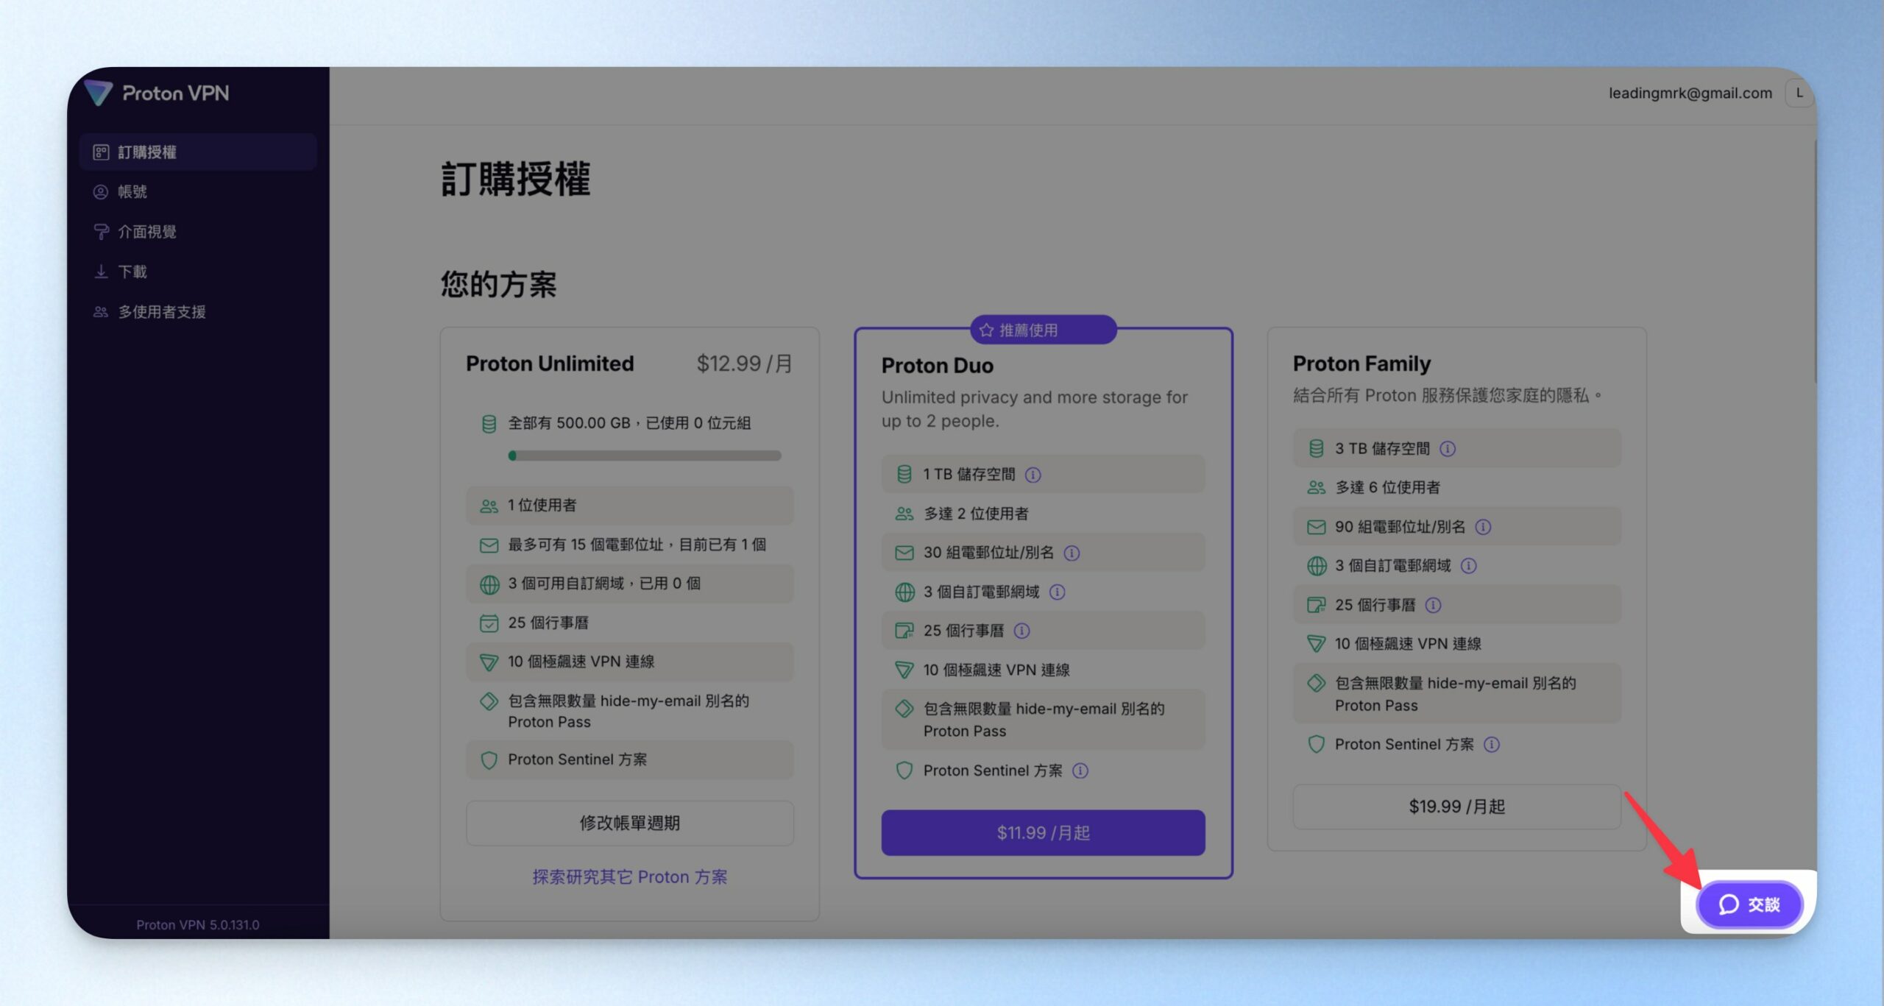
Task: Click the users icon beside 多達 6 位使用者
Action: (1316, 487)
